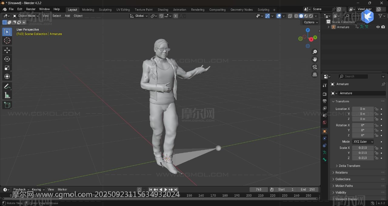The height and width of the screenshot is (206, 388).
Task: Activate the Rotate tool
Action: tap(7, 59)
